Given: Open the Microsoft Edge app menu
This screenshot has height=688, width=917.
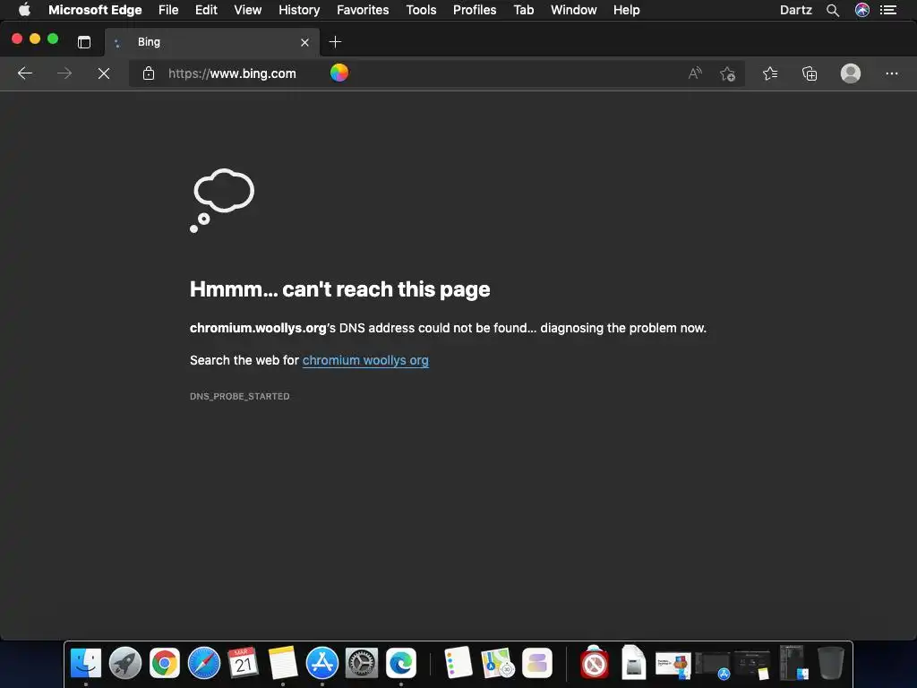Looking at the screenshot, I should 95,10.
